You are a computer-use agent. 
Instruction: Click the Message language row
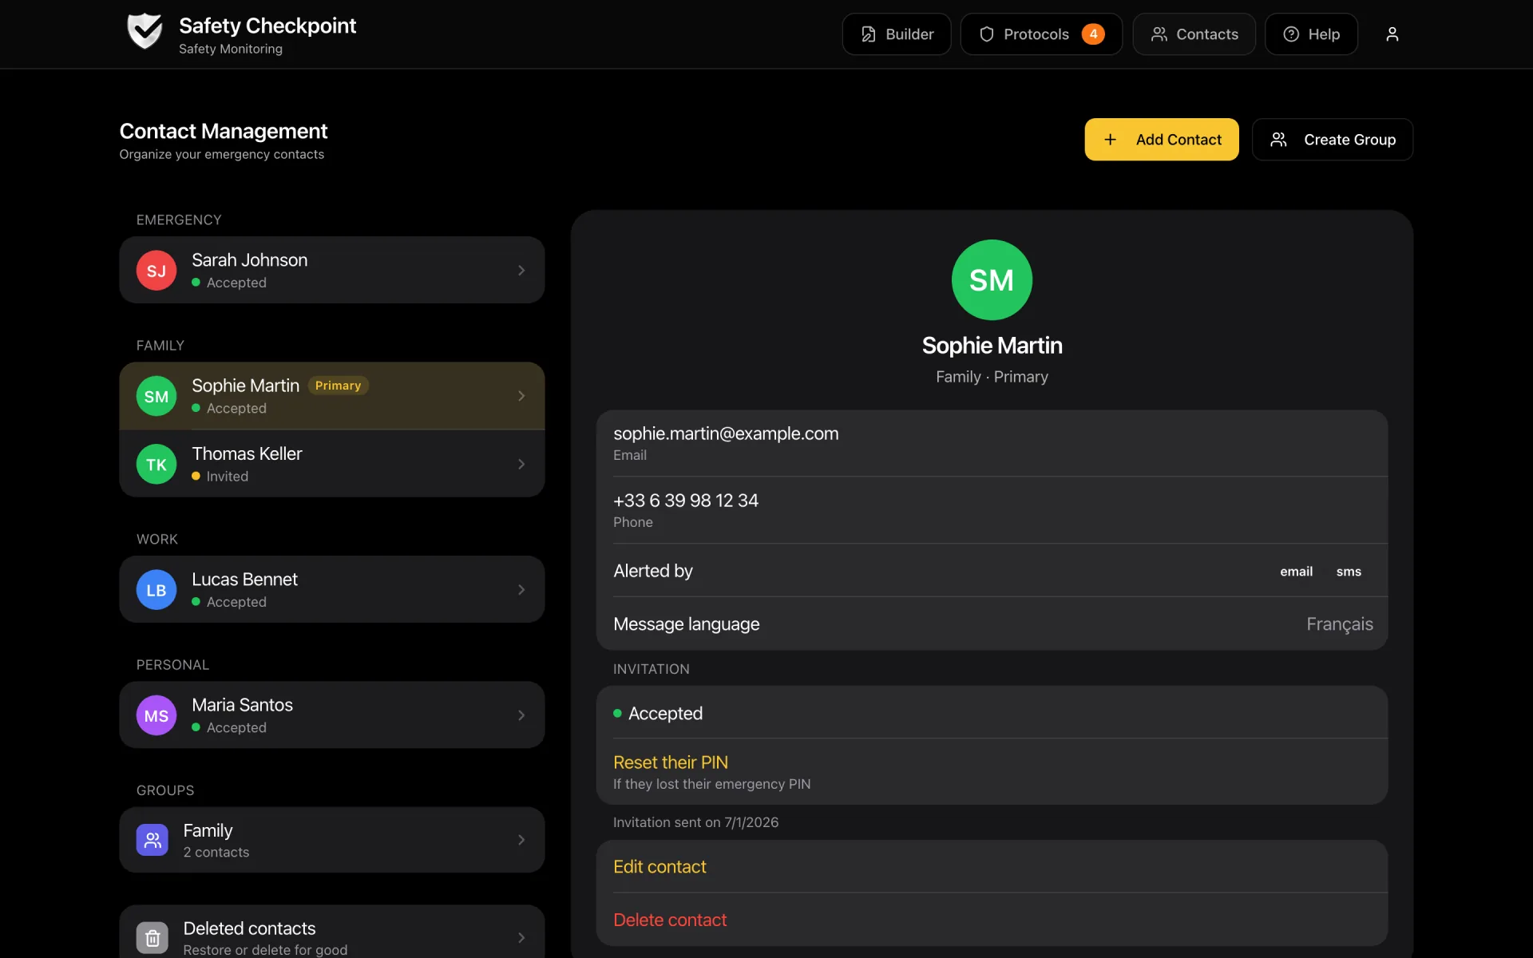click(x=992, y=624)
